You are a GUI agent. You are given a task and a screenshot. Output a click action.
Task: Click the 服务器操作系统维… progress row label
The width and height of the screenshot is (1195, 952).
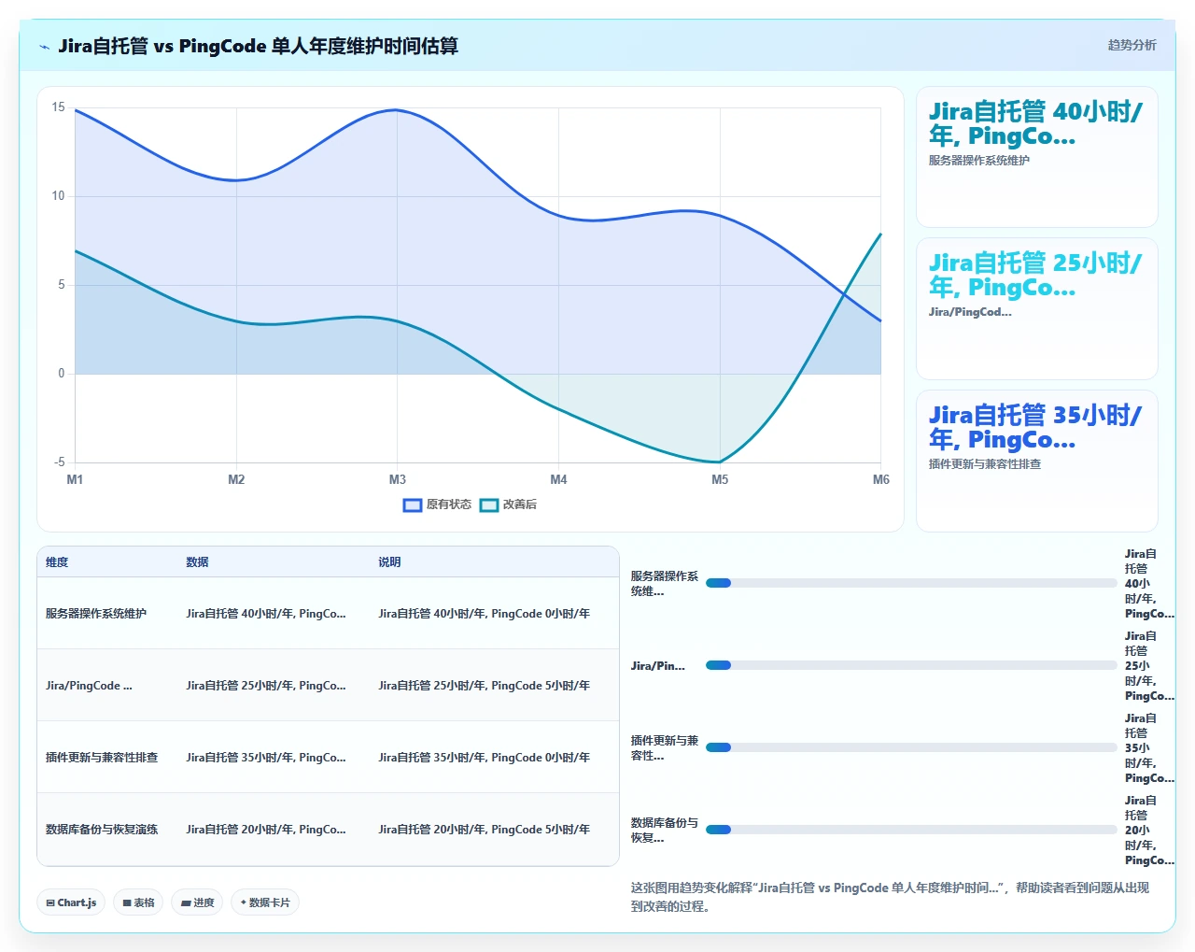point(664,584)
